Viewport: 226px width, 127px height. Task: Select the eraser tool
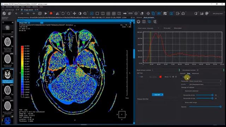coord(142,13)
